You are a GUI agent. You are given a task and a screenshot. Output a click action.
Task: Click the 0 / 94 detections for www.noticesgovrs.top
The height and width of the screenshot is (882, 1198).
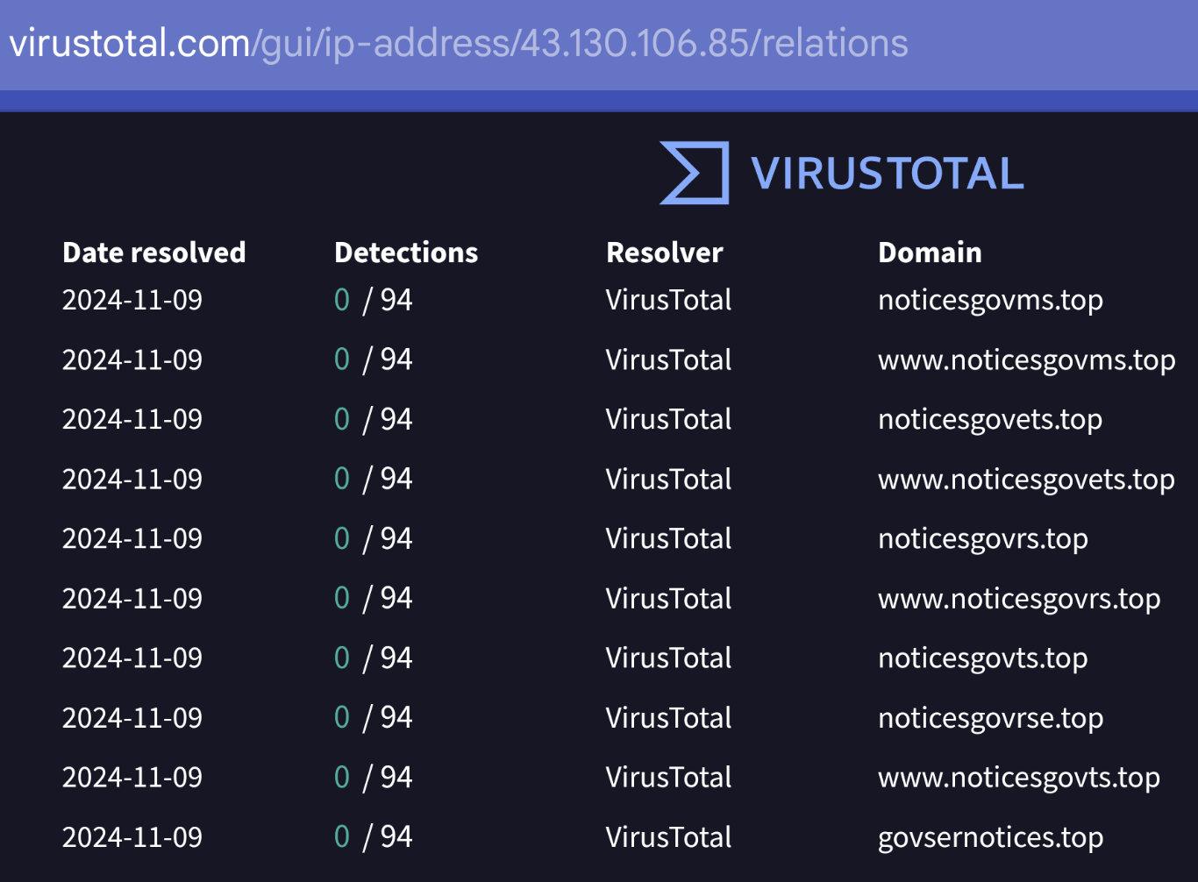pos(374,598)
